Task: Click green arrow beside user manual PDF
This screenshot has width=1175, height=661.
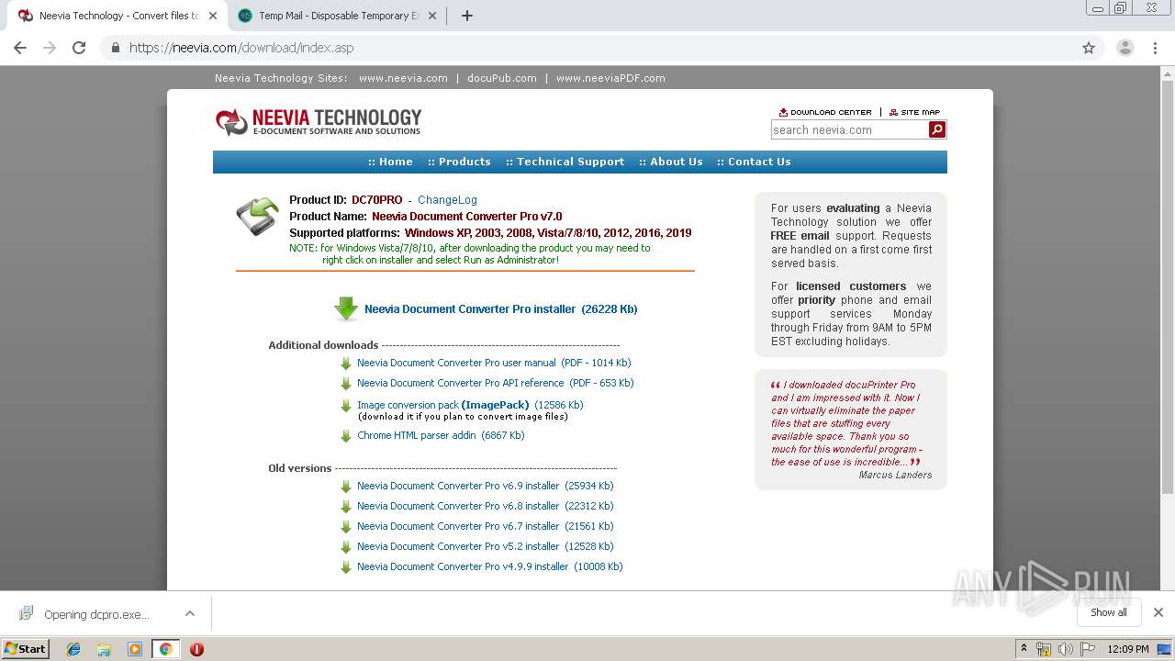Action: (346, 364)
